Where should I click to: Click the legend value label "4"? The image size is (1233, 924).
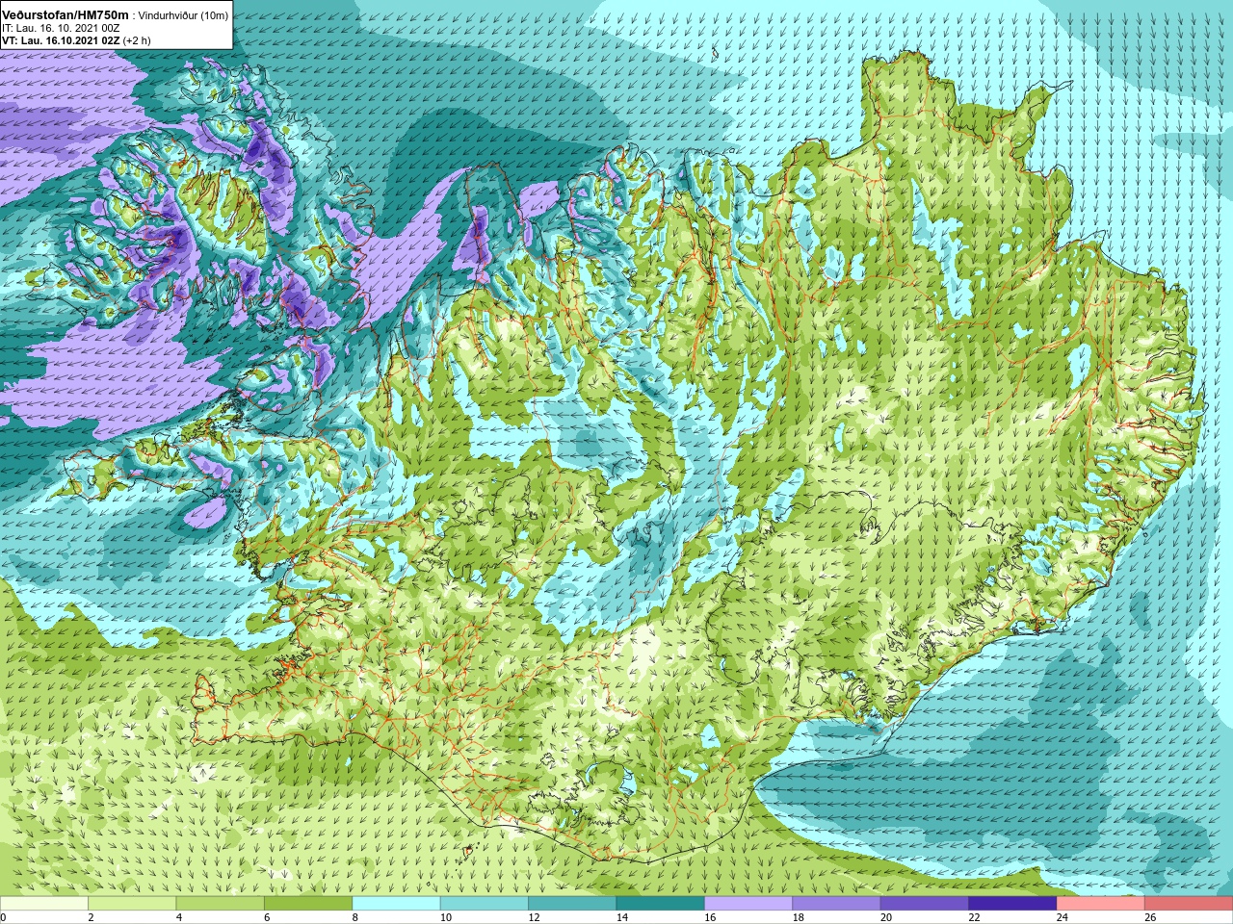click(180, 917)
